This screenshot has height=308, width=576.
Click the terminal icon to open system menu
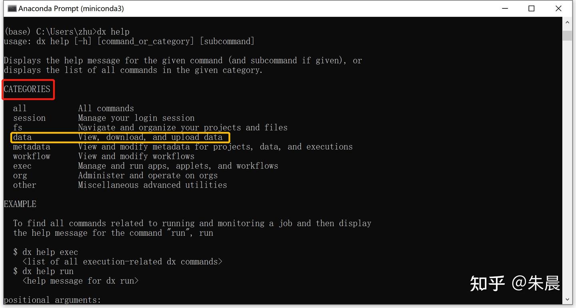(12, 8)
